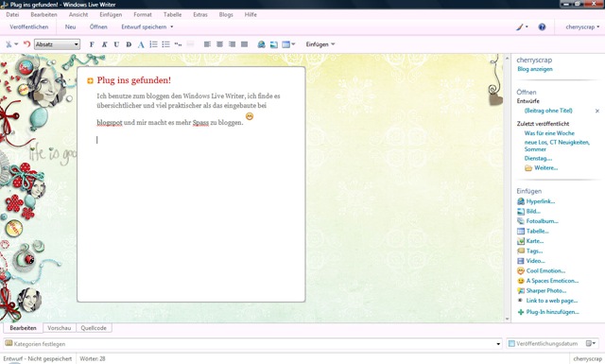The image size is (605, 364).
Task: Expand the Einfügen toolbar dropdown
Action: [x=320, y=44]
